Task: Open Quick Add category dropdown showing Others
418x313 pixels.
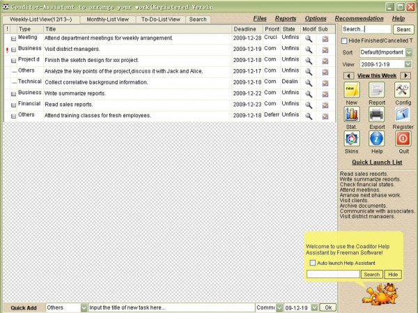Action: tap(84, 307)
